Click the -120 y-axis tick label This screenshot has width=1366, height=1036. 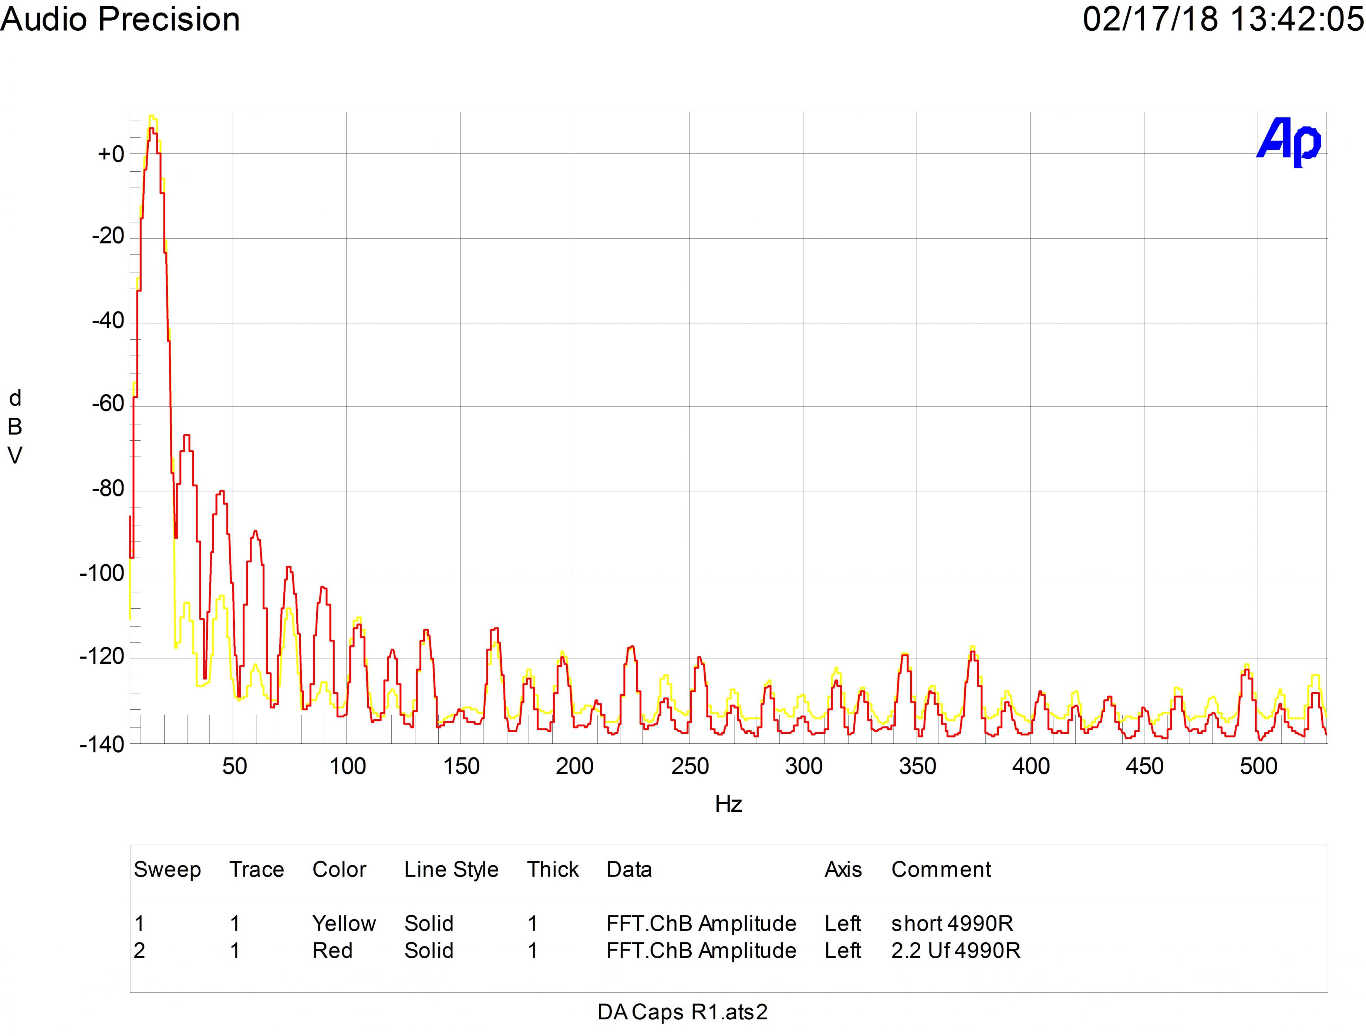click(102, 657)
